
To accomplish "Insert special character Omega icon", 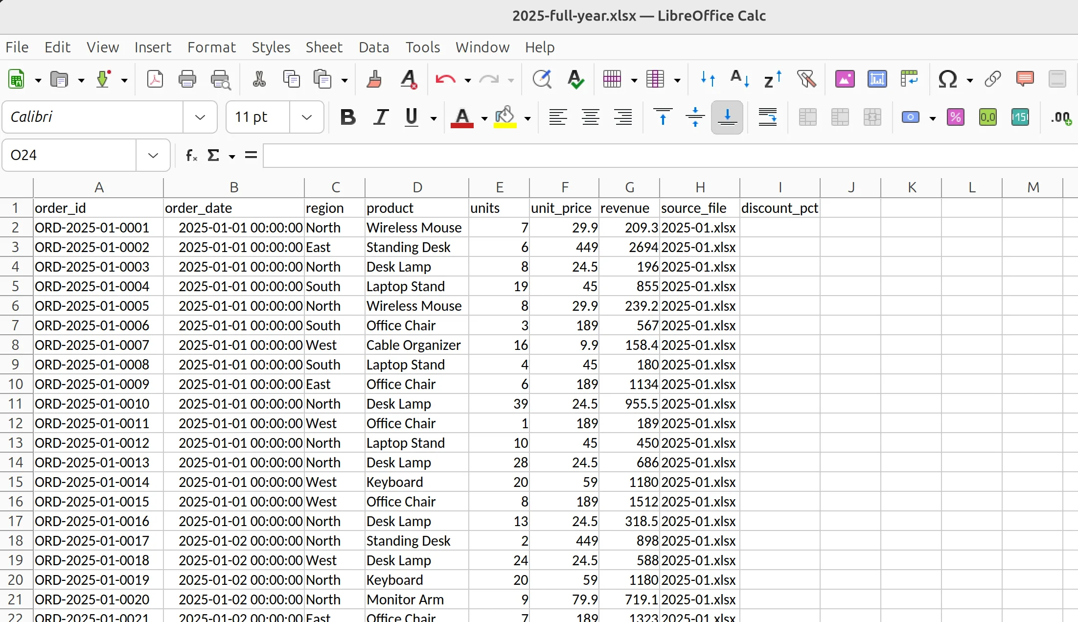I will click(x=947, y=79).
